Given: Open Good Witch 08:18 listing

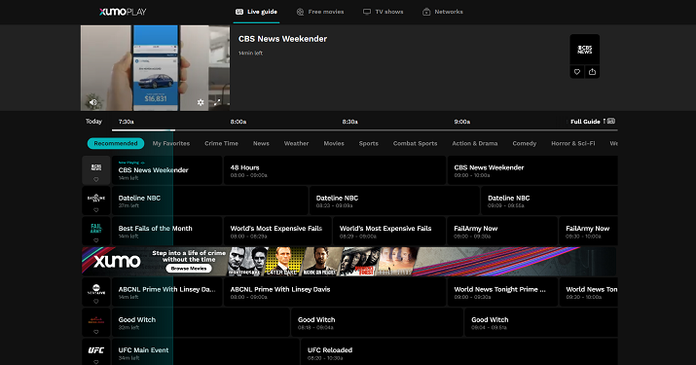Looking at the screenshot, I should pyautogui.click(x=378, y=322).
